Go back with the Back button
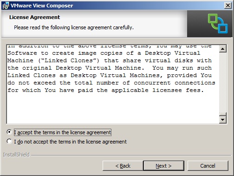 [123, 166]
